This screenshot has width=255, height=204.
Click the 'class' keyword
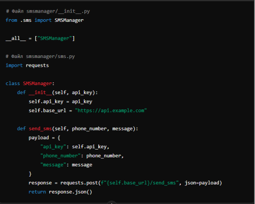pyautogui.click(x=13, y=83)
